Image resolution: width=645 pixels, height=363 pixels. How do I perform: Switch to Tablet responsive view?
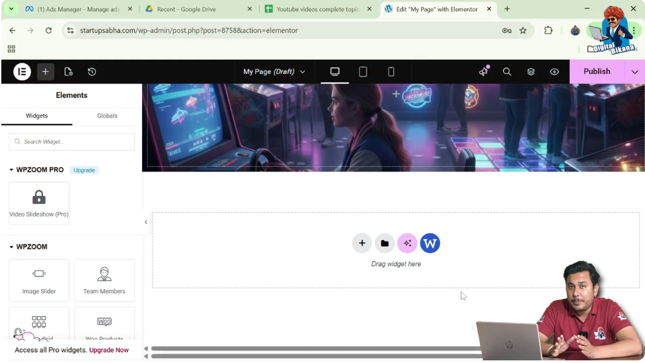[363, 71]
